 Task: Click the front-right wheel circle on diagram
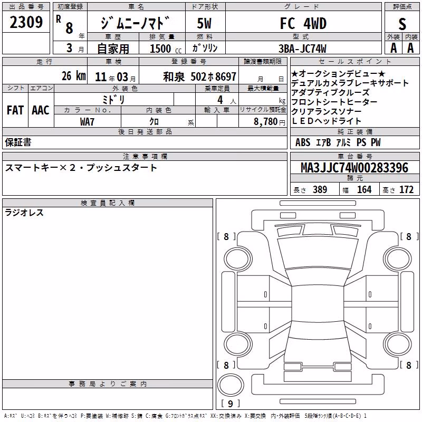click(398, 260)
